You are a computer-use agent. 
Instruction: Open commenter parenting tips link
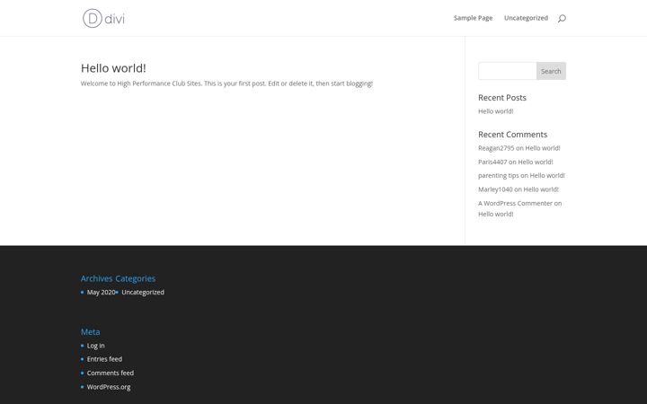pos(499,176)
